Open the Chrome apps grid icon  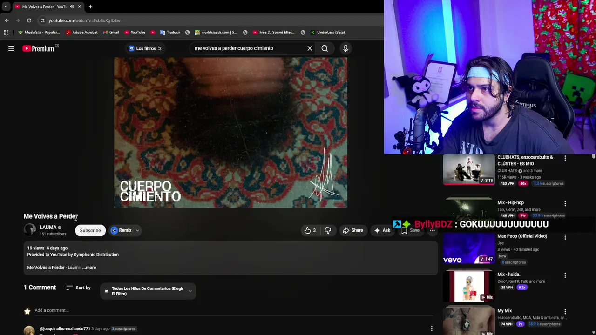(x=6, y=33)
